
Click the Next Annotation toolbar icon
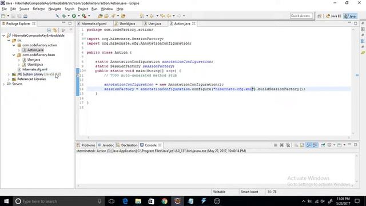142,16
